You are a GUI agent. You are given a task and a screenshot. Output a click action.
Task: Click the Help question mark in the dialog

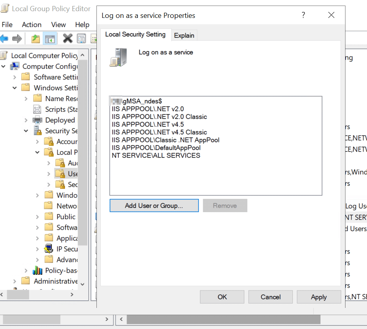click(303, 15)
